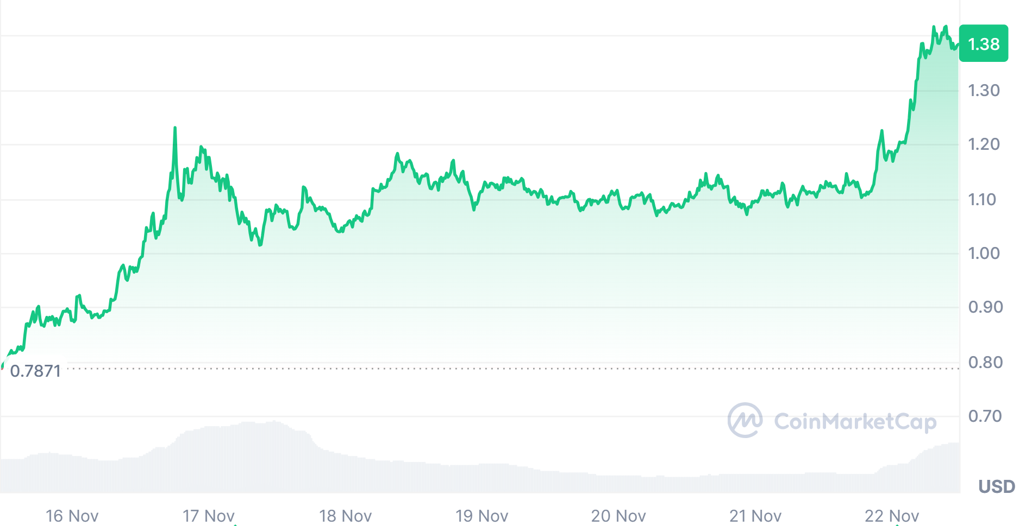Select the 19 Nov date label
This screenshot has width=1032, height=526.
tap(481, 515)
